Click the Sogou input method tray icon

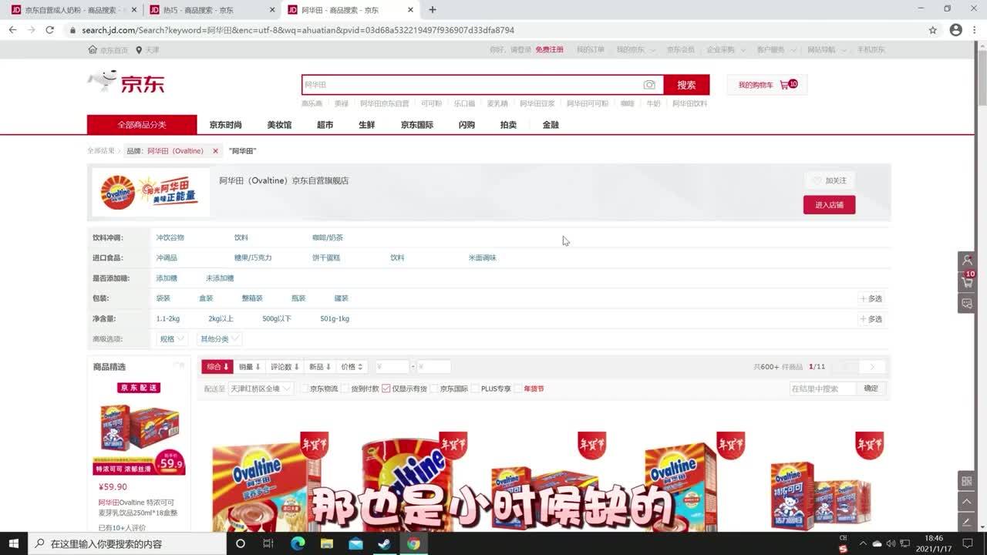[844, 548]
